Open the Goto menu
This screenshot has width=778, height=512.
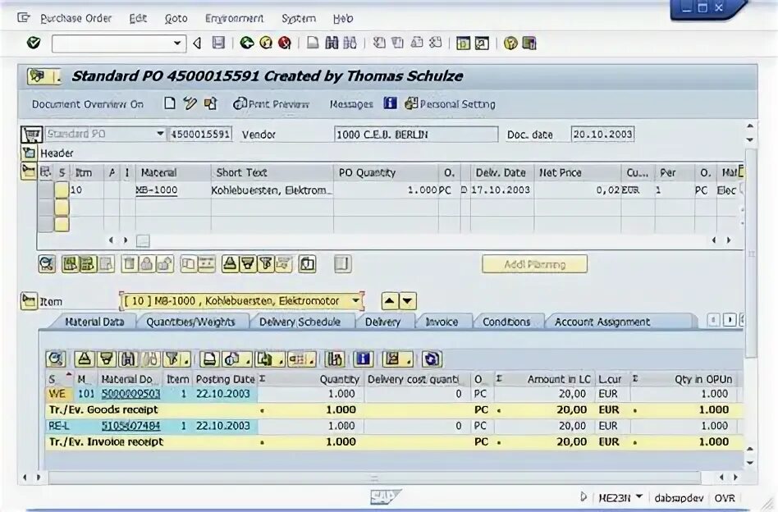coord(176,18)
